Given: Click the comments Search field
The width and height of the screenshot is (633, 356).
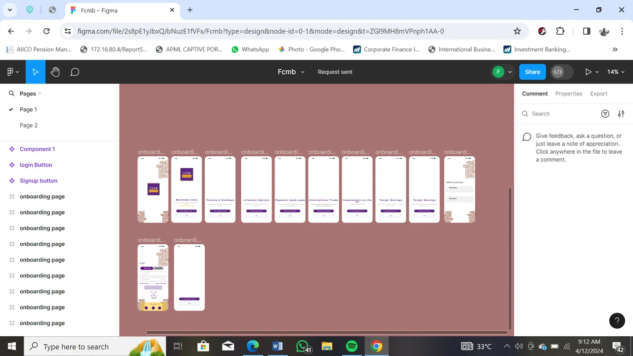Looking at the screenshot, I should click(x=559, y=114).
